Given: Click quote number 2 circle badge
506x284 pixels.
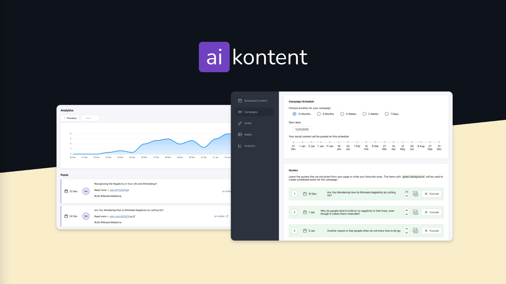Looking at the screenshot, I should 294,212.
